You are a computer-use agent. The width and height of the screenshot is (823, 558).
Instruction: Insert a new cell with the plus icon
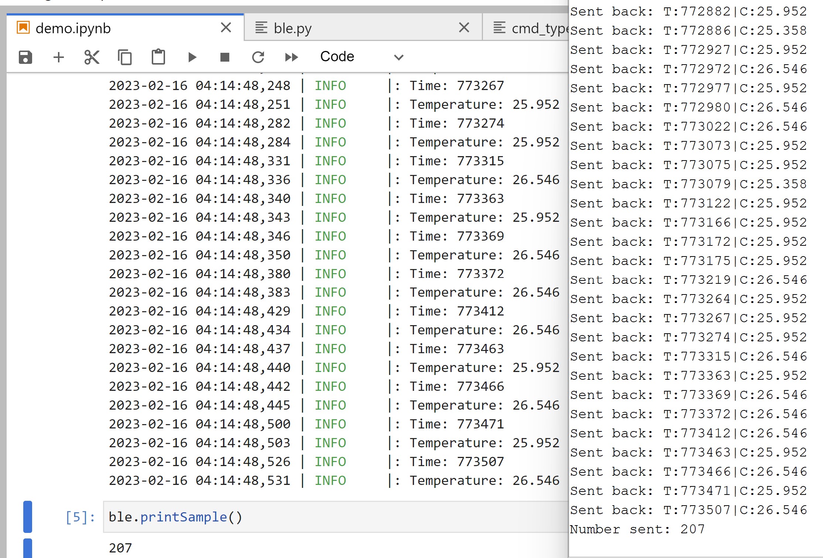tap(59, 57)
